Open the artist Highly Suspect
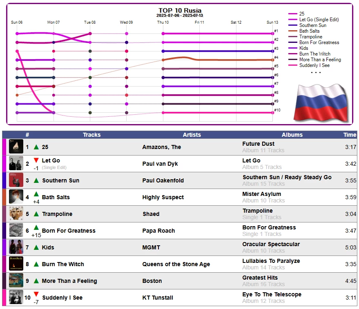The image size is (359, 309). (163, 197)
